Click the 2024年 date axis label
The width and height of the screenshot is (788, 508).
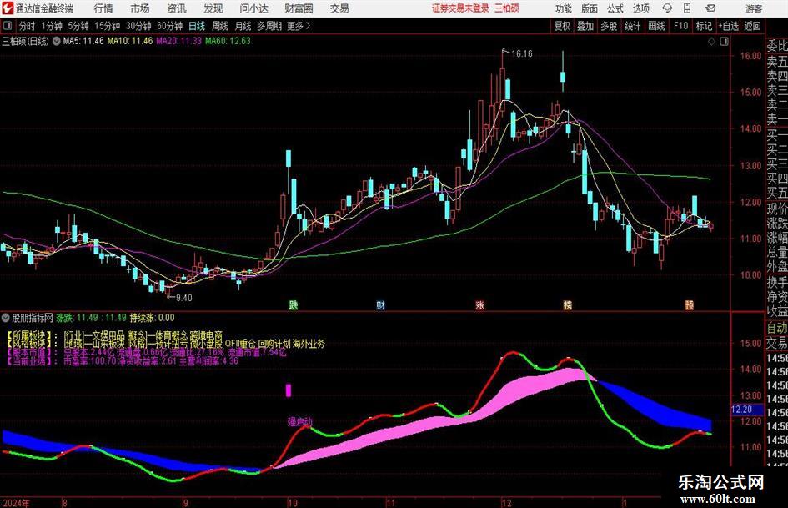coord(16,502)
